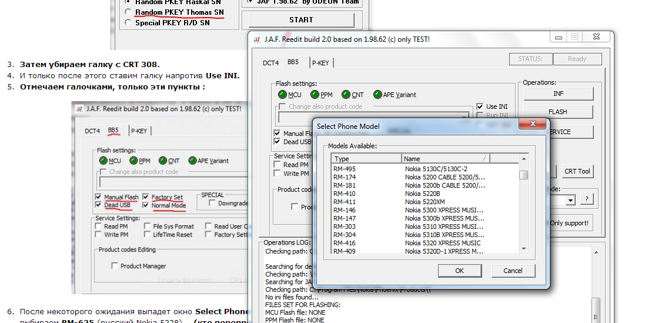Click PPM green LED in the tutorial screenshot

pyautogui.click(x=133, y=161)
